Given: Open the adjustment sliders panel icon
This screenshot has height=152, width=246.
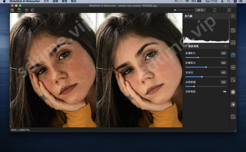Looking at the screenshot, I should (233, 30).
